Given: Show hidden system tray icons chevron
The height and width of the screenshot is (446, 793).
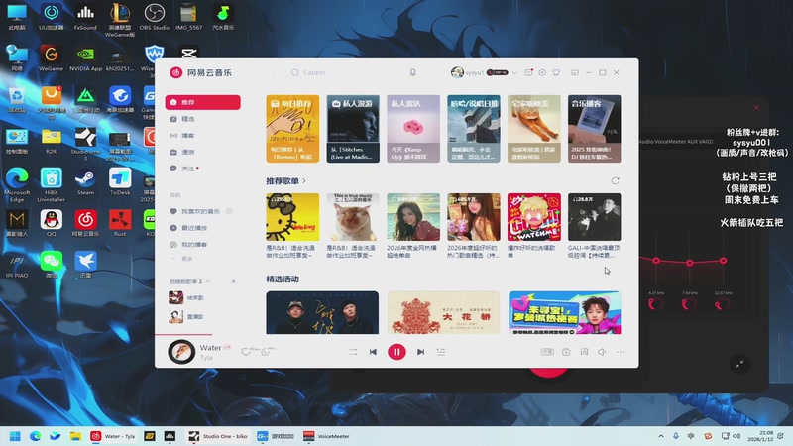Looking at the screenshot, I should pyautogui.click(x=661, y=436).
